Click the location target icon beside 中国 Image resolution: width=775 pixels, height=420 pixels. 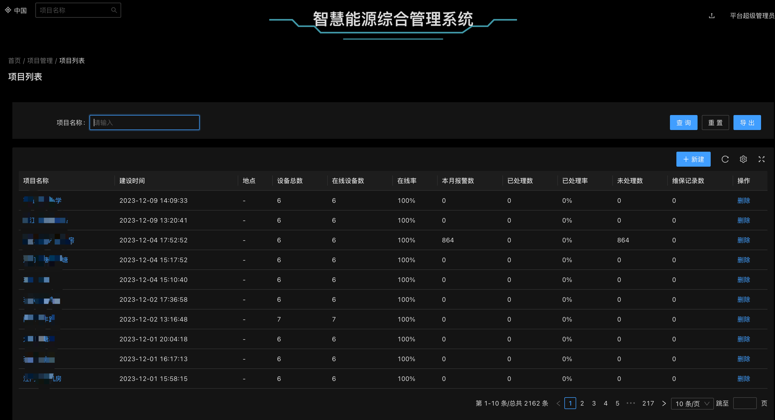point(8,10)
